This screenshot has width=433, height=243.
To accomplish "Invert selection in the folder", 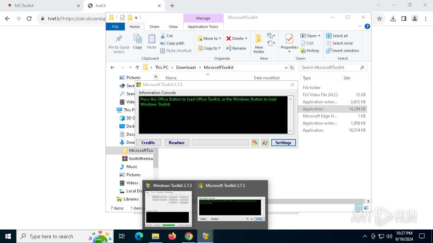I will (342, 51).
